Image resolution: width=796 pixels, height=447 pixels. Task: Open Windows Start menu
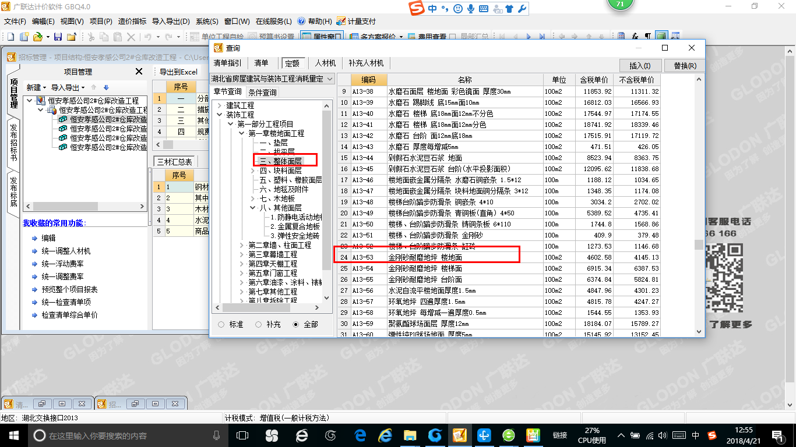pos(13,435)
